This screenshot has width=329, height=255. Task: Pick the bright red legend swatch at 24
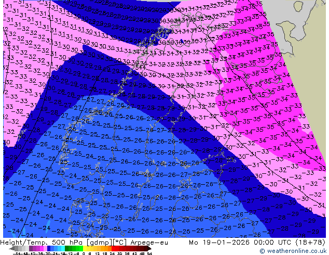click(x=113, y=248)
